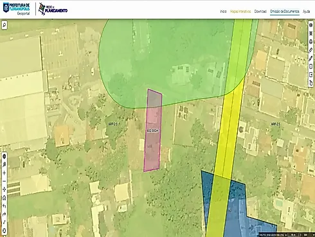Zoom out with the minus button

tap(4, 181)
